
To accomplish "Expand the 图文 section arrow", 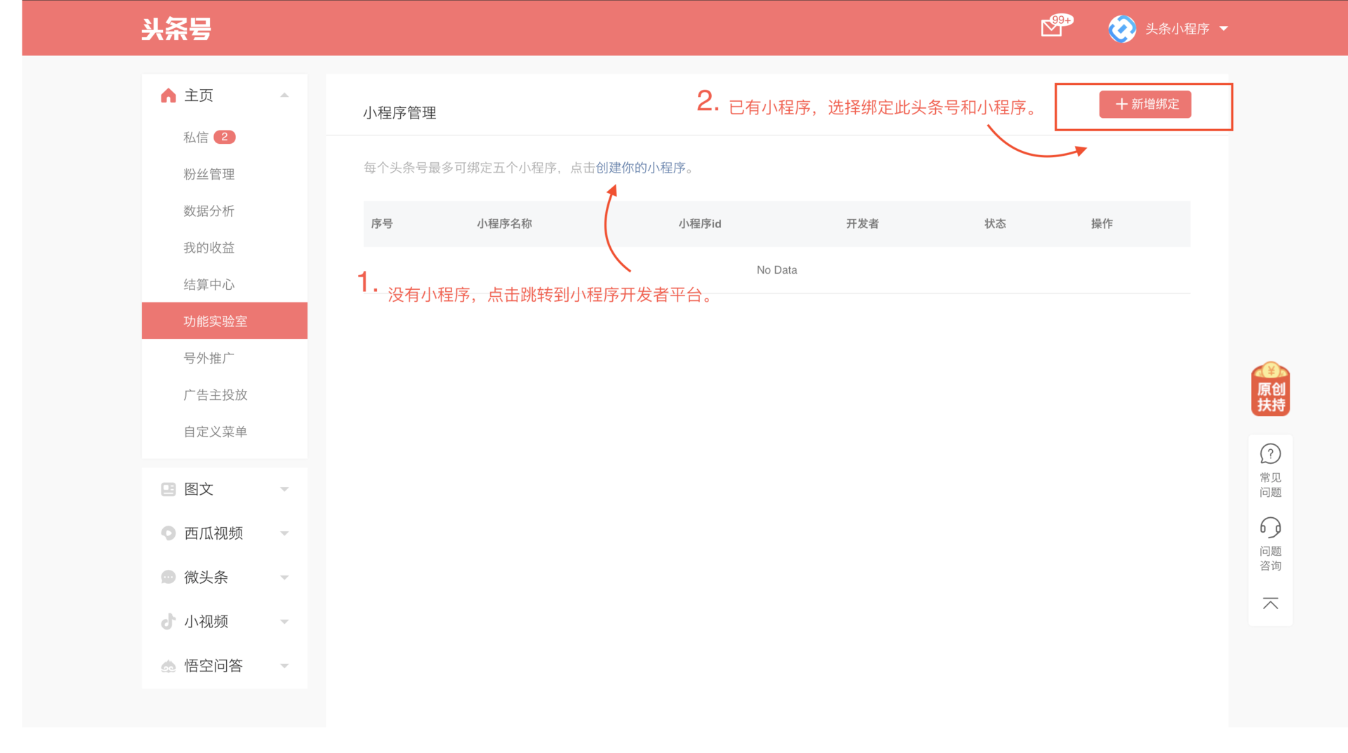I will (284, 489).
